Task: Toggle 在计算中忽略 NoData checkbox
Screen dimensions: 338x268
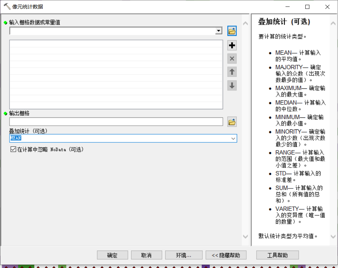Action: point(13,149)
